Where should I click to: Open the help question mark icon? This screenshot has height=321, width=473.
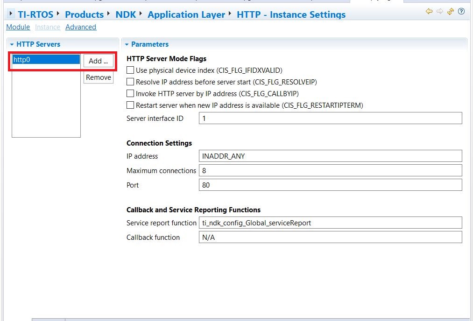tap(461, 11)
